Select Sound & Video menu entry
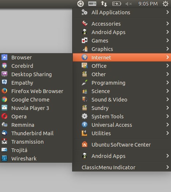 (x=122, y=100)
